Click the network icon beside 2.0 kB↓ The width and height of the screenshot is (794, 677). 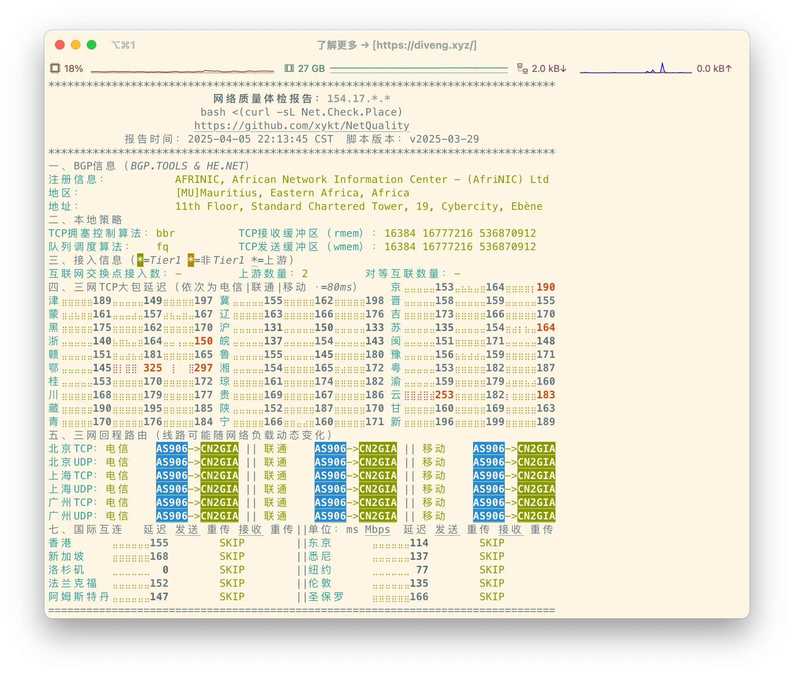click(x=522, y=68)
